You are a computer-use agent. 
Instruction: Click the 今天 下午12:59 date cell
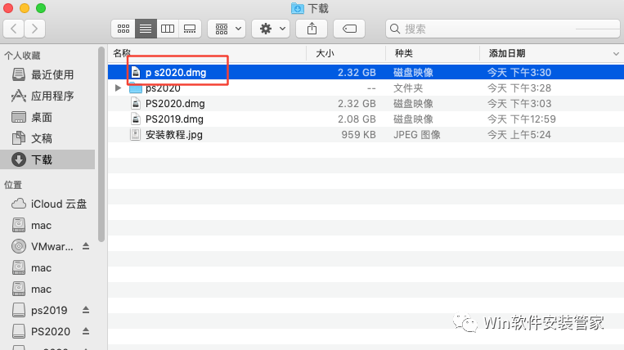tap(521, 119)
